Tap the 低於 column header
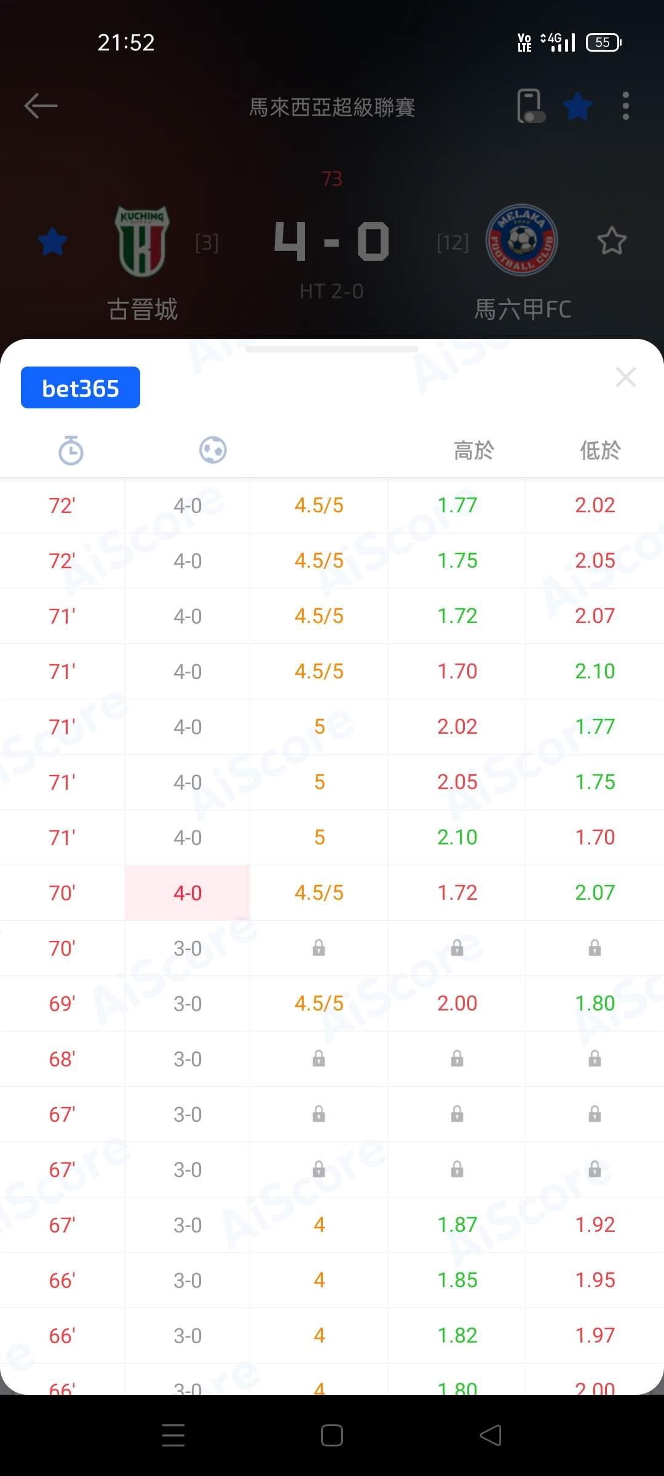 [600, 450]
